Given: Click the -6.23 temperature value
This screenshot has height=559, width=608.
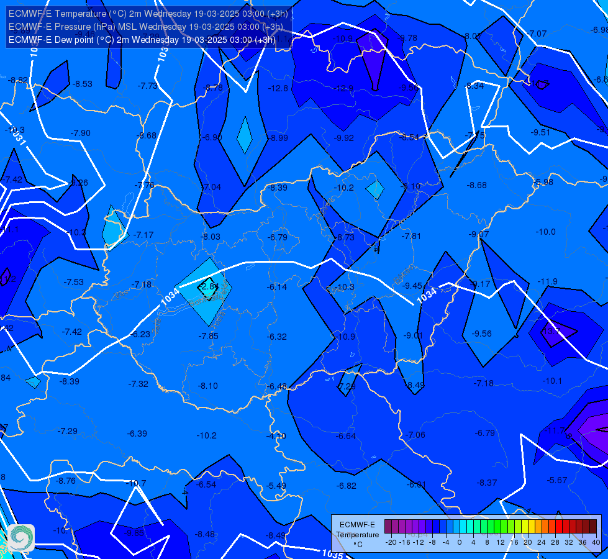Looking at the screenshot, I should tap(140, 334).
